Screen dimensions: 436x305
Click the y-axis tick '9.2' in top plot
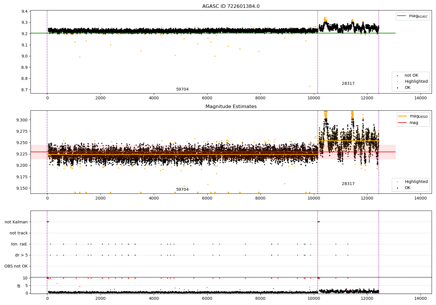tap(25, 34)
